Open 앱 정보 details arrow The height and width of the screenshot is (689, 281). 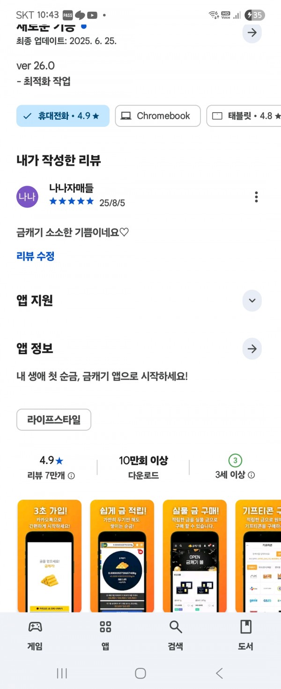pyautogui.click(x=252, y=349)
